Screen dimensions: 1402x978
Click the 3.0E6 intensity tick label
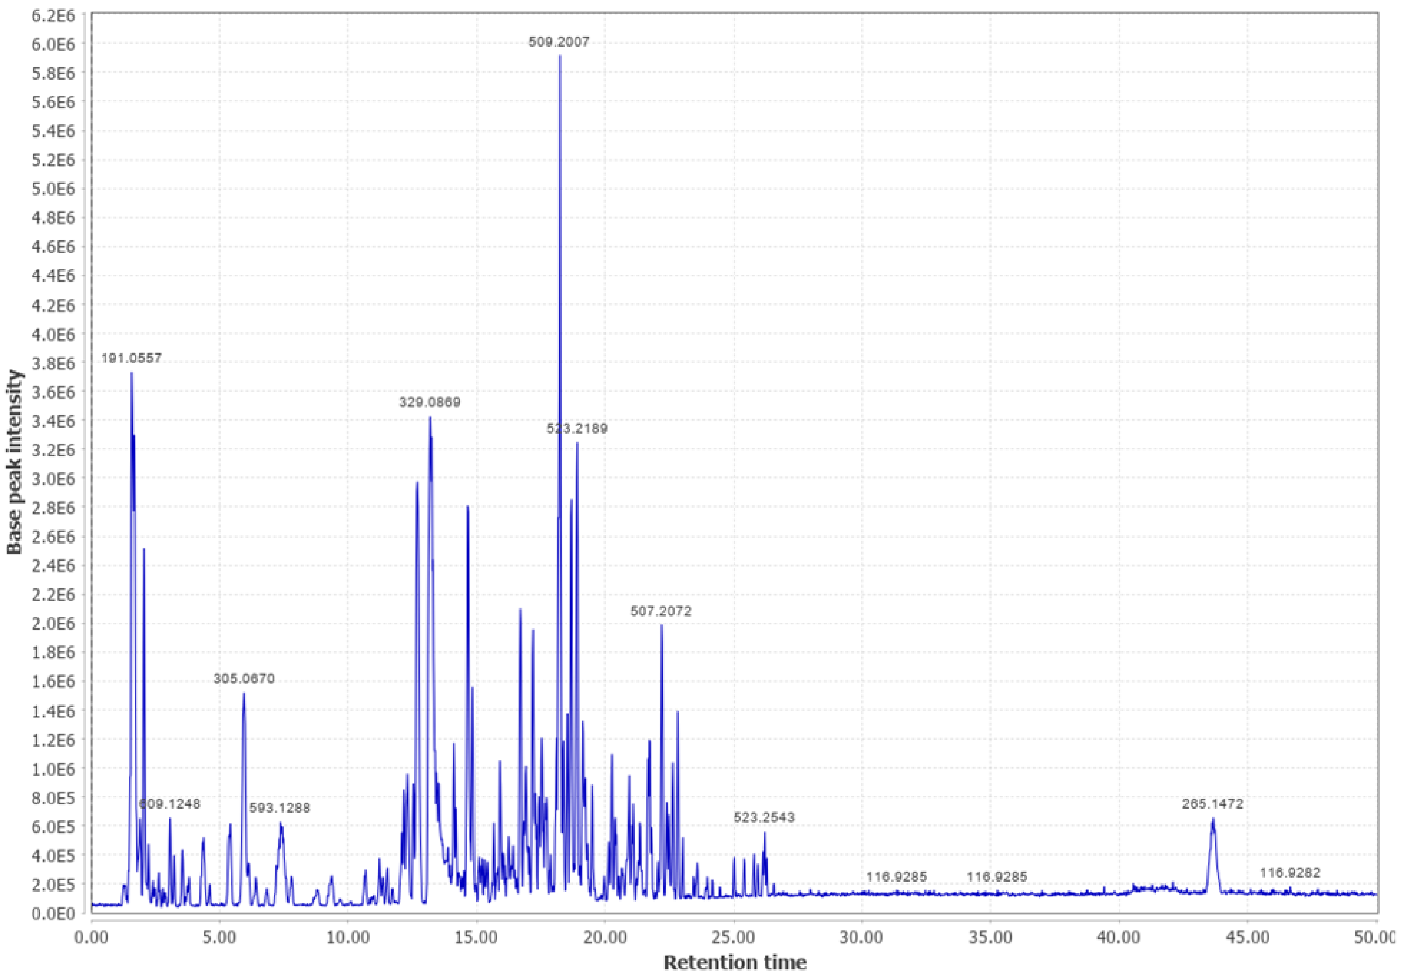coord(53,479)
